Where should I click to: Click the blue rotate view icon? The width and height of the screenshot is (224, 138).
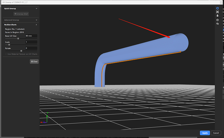coord(218,8)
